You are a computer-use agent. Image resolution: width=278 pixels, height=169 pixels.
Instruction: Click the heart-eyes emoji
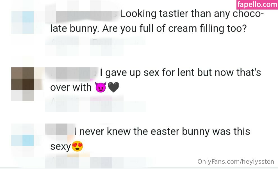point(77,147)
